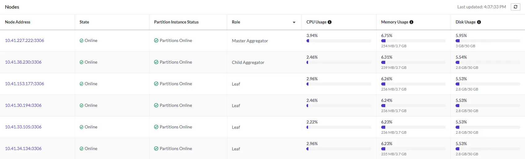
Task: Click Online state checkmark for node 10.41.153.177
Action: [x=82, y=84]
